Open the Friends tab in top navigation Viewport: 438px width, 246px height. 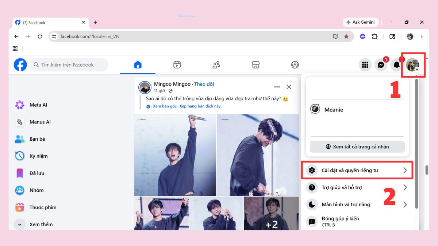pyautogui.click(x=216, y=65)
